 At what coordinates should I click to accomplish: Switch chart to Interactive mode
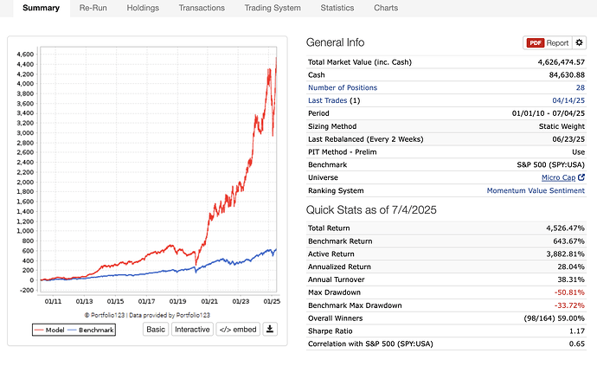pyautogui.click(x=191, y=329)
